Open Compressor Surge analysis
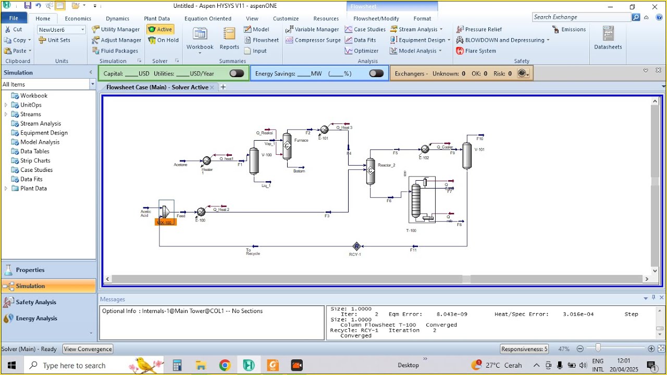Viewport: 667px width, 375px height. tap(313, 40)
